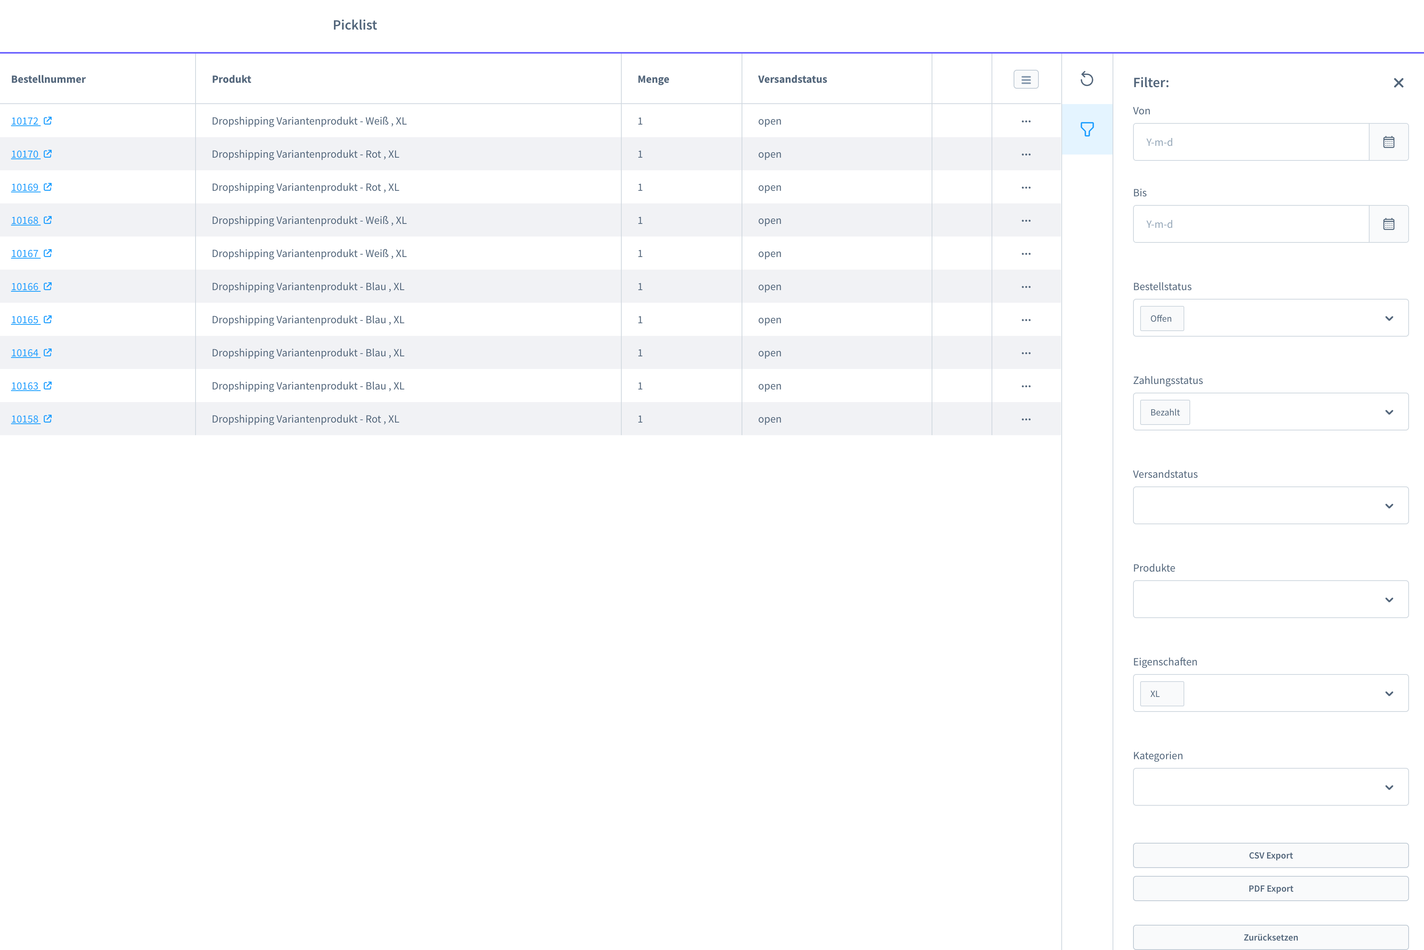Click the external-link icon next to 10170
Viewport: 1424px width, 950px height.
[x=48, y=154]
